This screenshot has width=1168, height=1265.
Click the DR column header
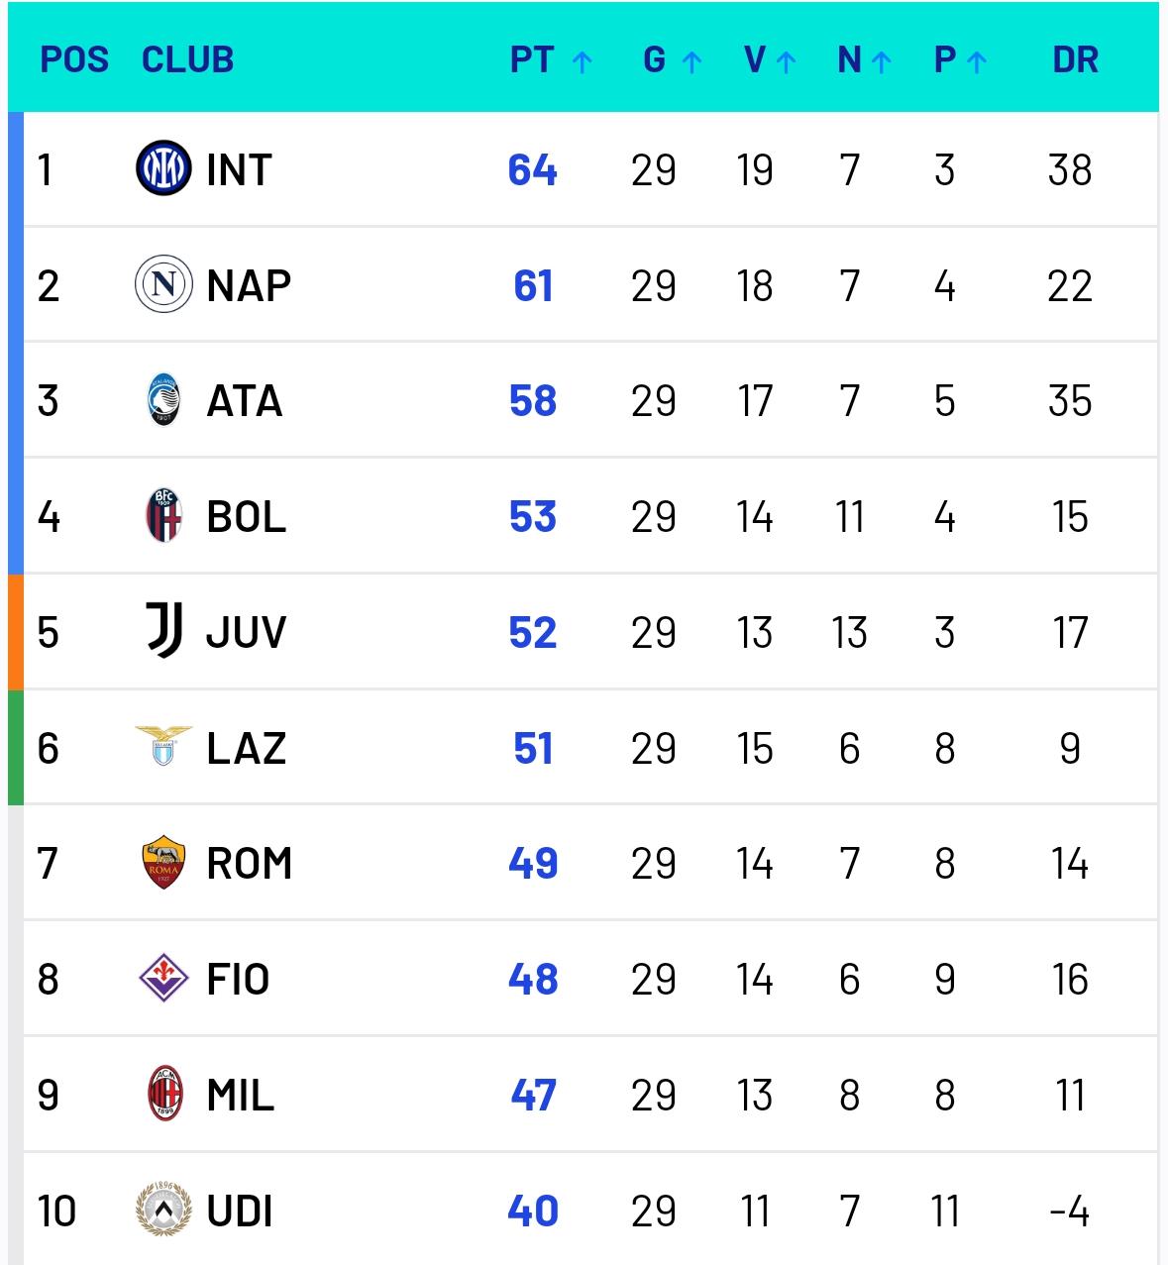coord(1075,60)
